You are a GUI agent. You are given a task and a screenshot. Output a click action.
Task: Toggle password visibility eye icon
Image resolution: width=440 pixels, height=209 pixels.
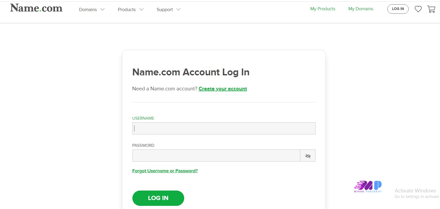tap(308, 156)
